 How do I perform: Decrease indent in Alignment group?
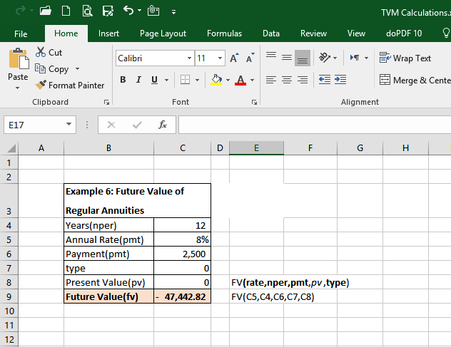click(x=325, y=80)
